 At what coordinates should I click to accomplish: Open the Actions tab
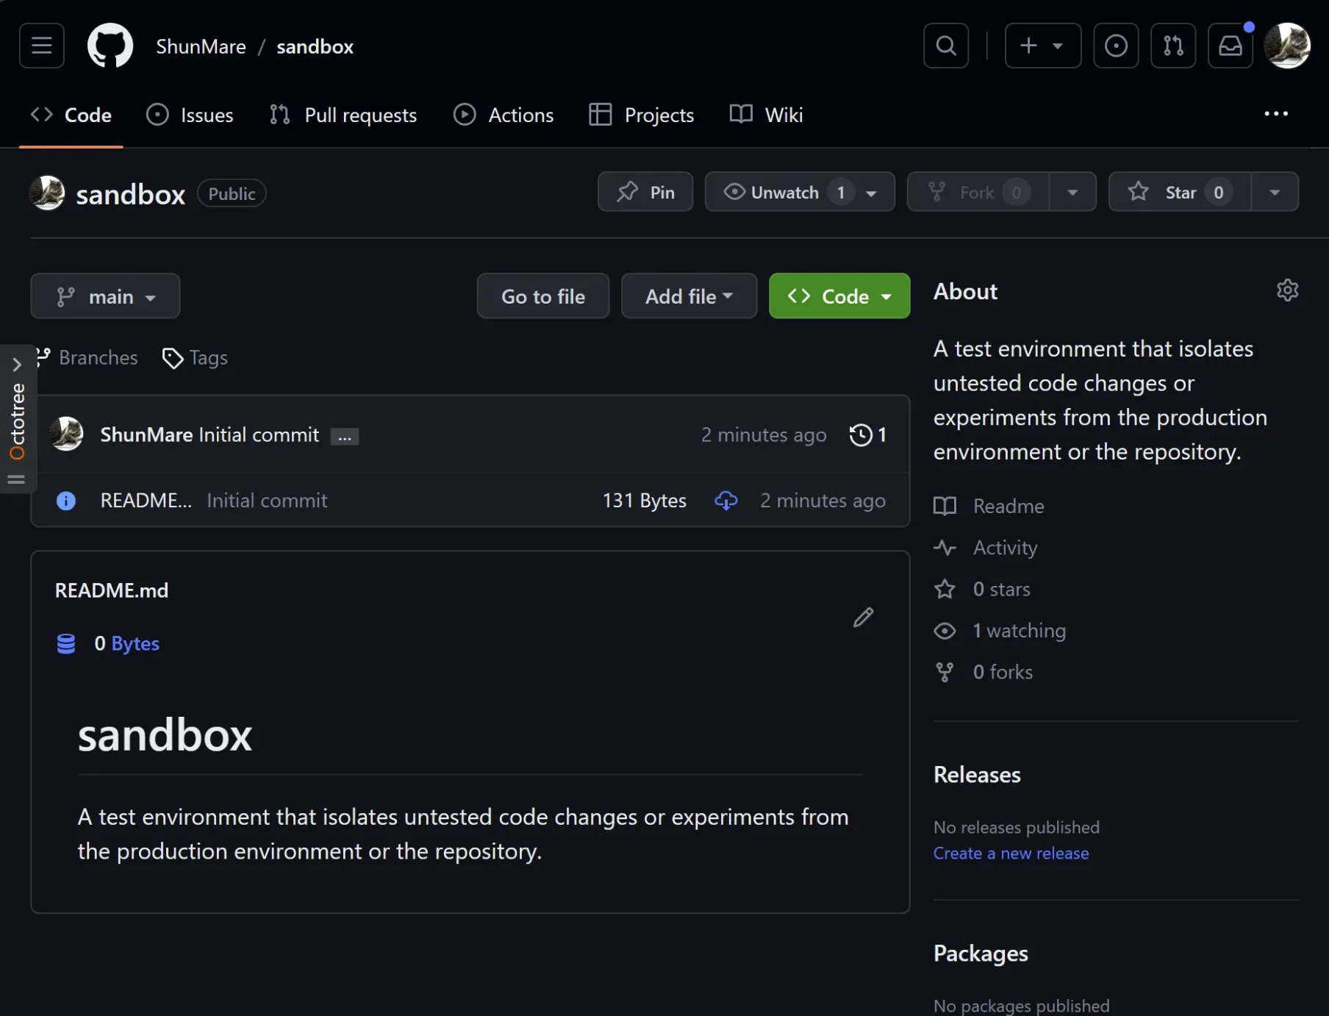point(504,115)
